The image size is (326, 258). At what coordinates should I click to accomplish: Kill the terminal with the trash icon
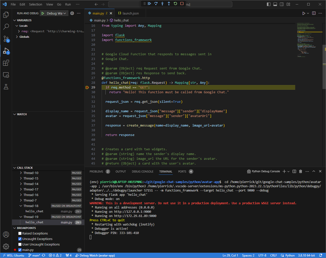point(300,171)
